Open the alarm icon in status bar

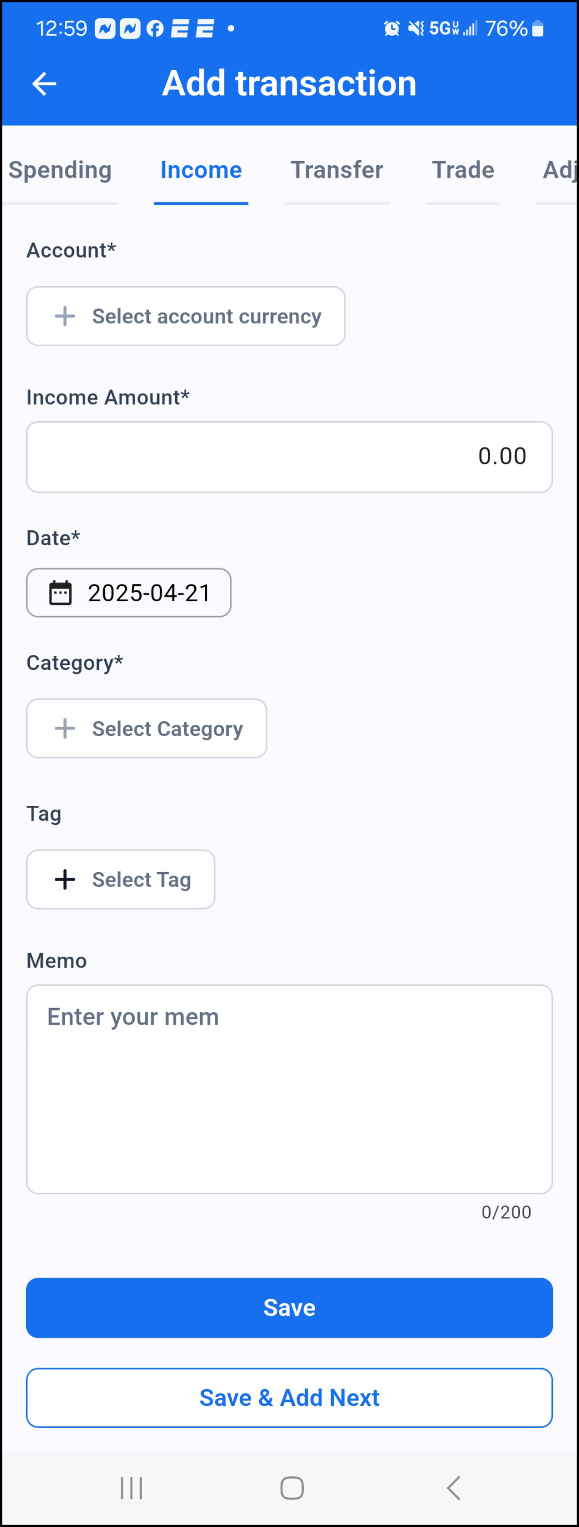pos(392,28)
